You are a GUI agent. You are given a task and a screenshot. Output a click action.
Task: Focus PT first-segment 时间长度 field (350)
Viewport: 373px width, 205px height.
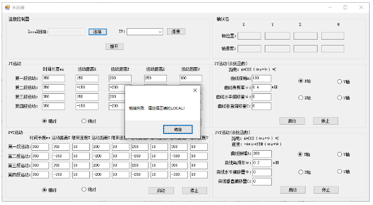(53, 78)
